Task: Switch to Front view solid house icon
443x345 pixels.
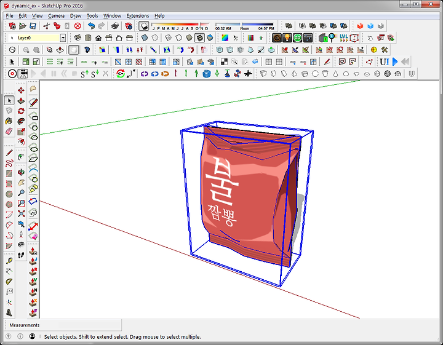Action: [x=98, y=38]
